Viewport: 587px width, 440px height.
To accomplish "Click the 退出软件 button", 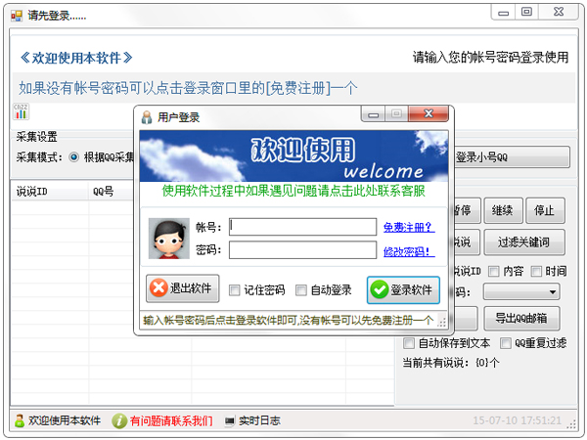I will (183, 289).
